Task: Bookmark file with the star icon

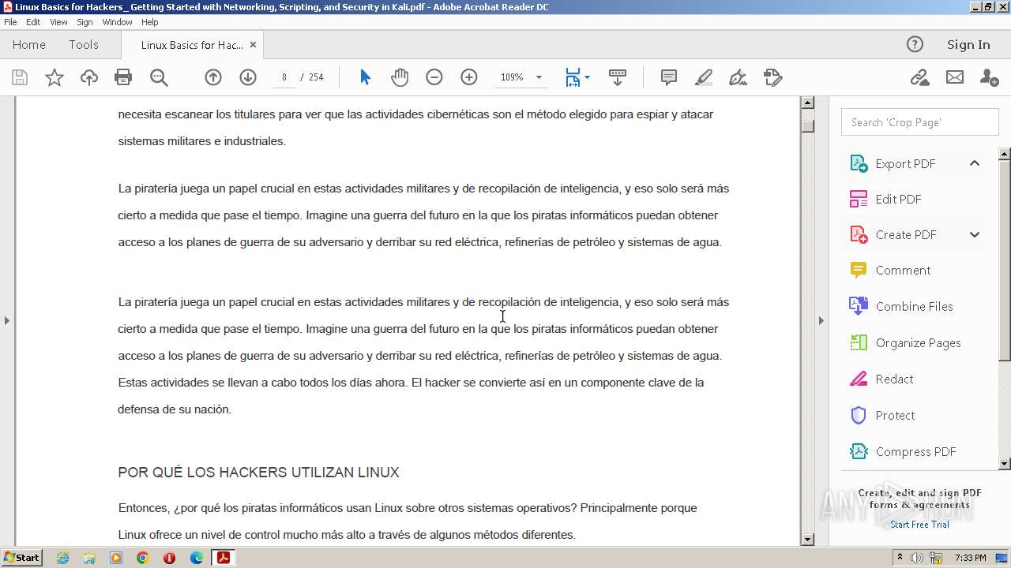Action: coord(54,77)
